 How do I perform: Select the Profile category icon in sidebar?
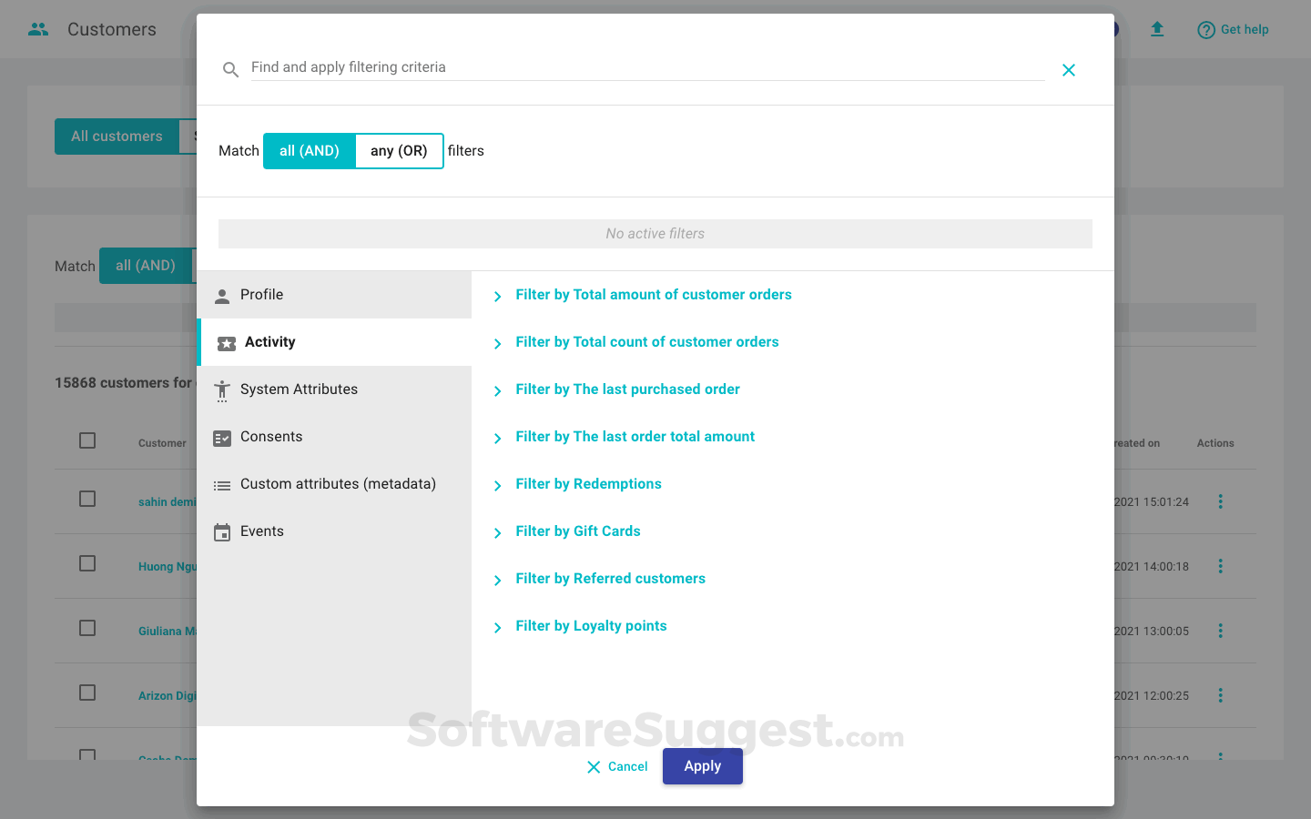click(x=222, y=295)
